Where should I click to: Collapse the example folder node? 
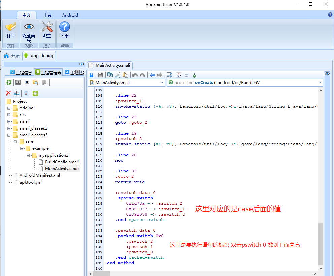[x=22, y=148]
